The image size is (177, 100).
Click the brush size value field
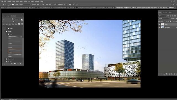click(17, 19)
